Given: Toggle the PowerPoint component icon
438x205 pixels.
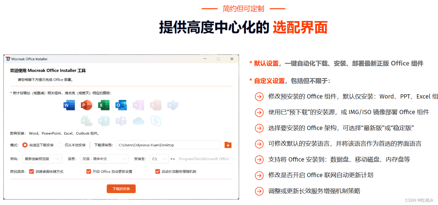Looking at the screenshot, I should [x=86, y=105].
